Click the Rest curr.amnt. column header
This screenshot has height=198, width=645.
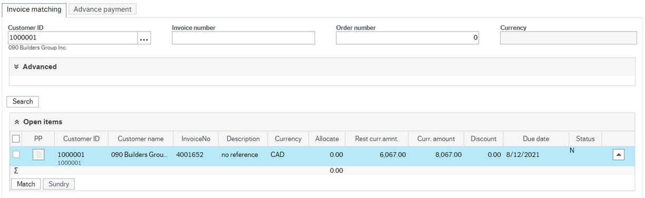click(x=377, y=139)
